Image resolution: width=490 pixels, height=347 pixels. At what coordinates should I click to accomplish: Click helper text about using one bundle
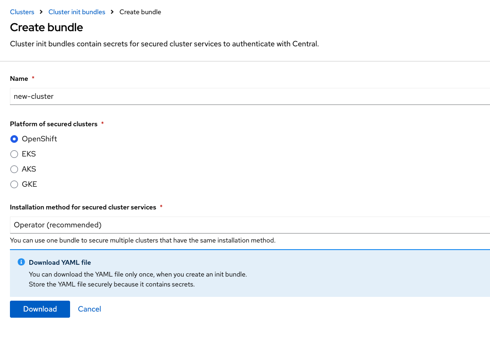143,240
